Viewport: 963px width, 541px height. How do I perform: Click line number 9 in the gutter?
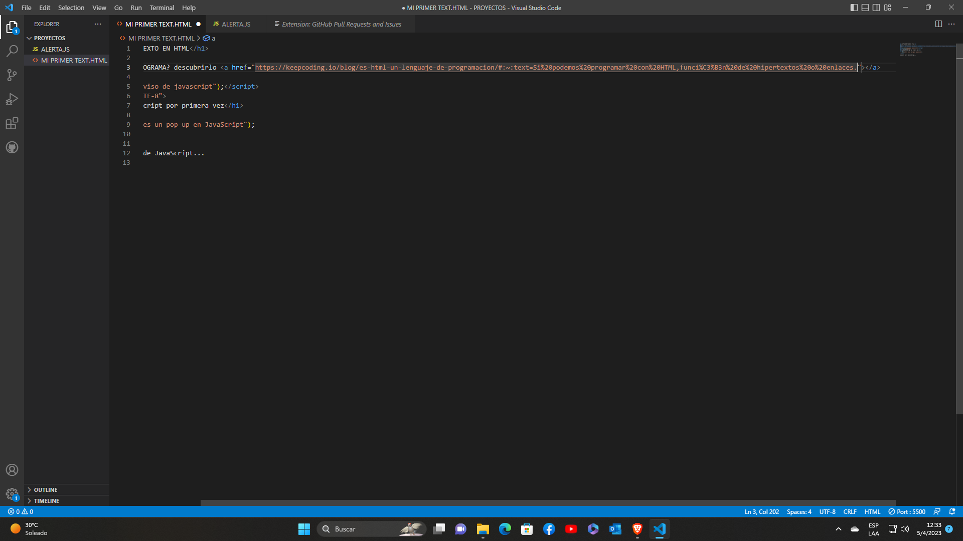(128, 125)
